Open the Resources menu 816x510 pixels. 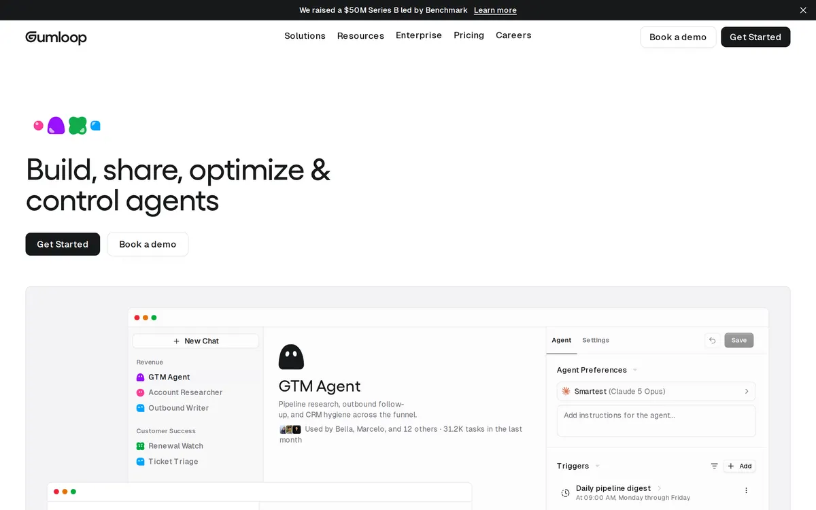360,36
